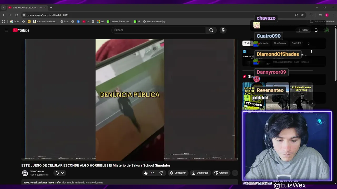Image resolution: width=337 pixels, height=189 pixels.
Task: Open the YouTube account avatar menu
Action: (326, 30)
